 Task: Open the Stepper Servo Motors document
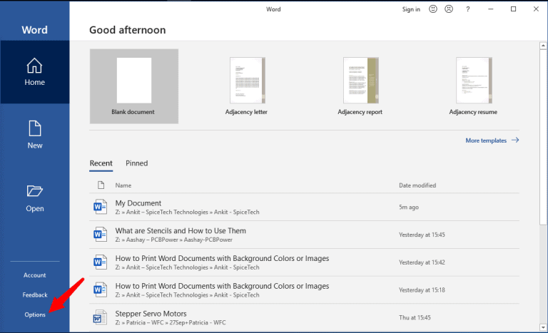304,317
